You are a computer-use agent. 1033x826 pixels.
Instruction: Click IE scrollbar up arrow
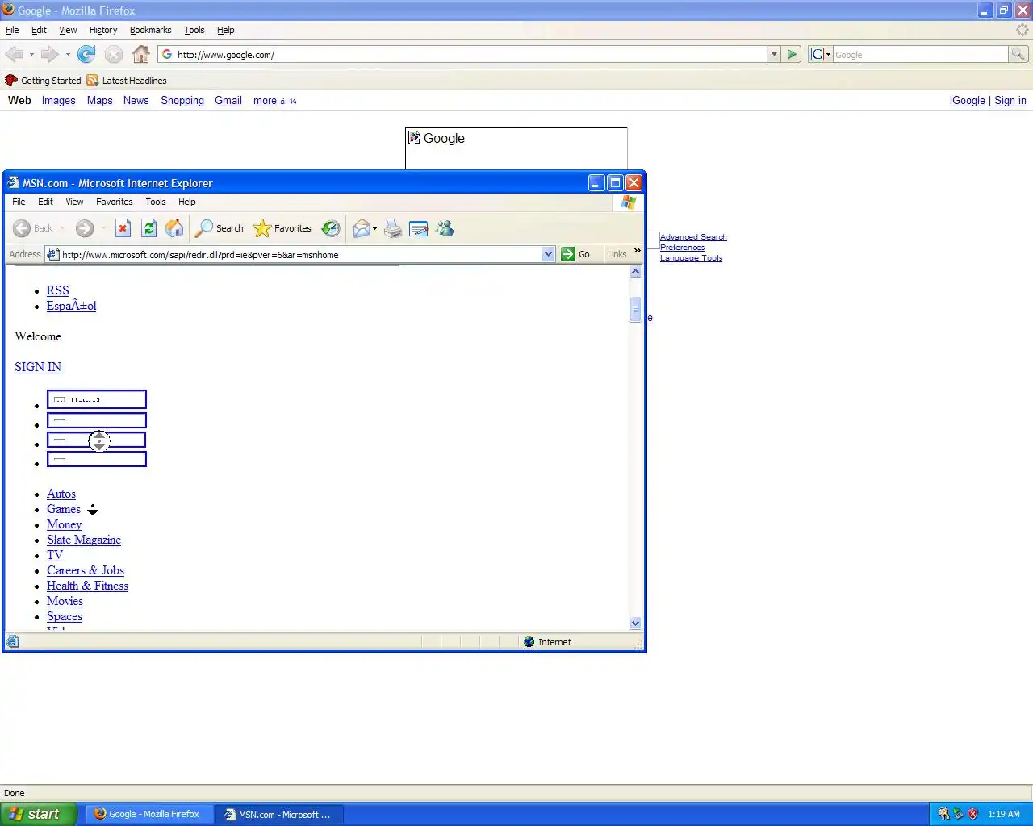635,272
